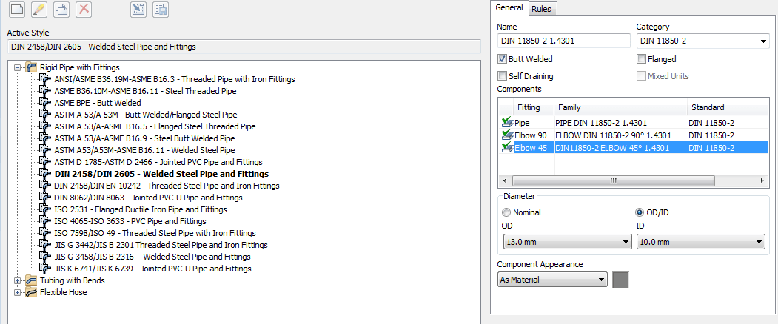Select ASTM A53/A53M-ASME B16.11 Welded Steel Pipe
Screen dimensions: 778x324
pos(144,150)
